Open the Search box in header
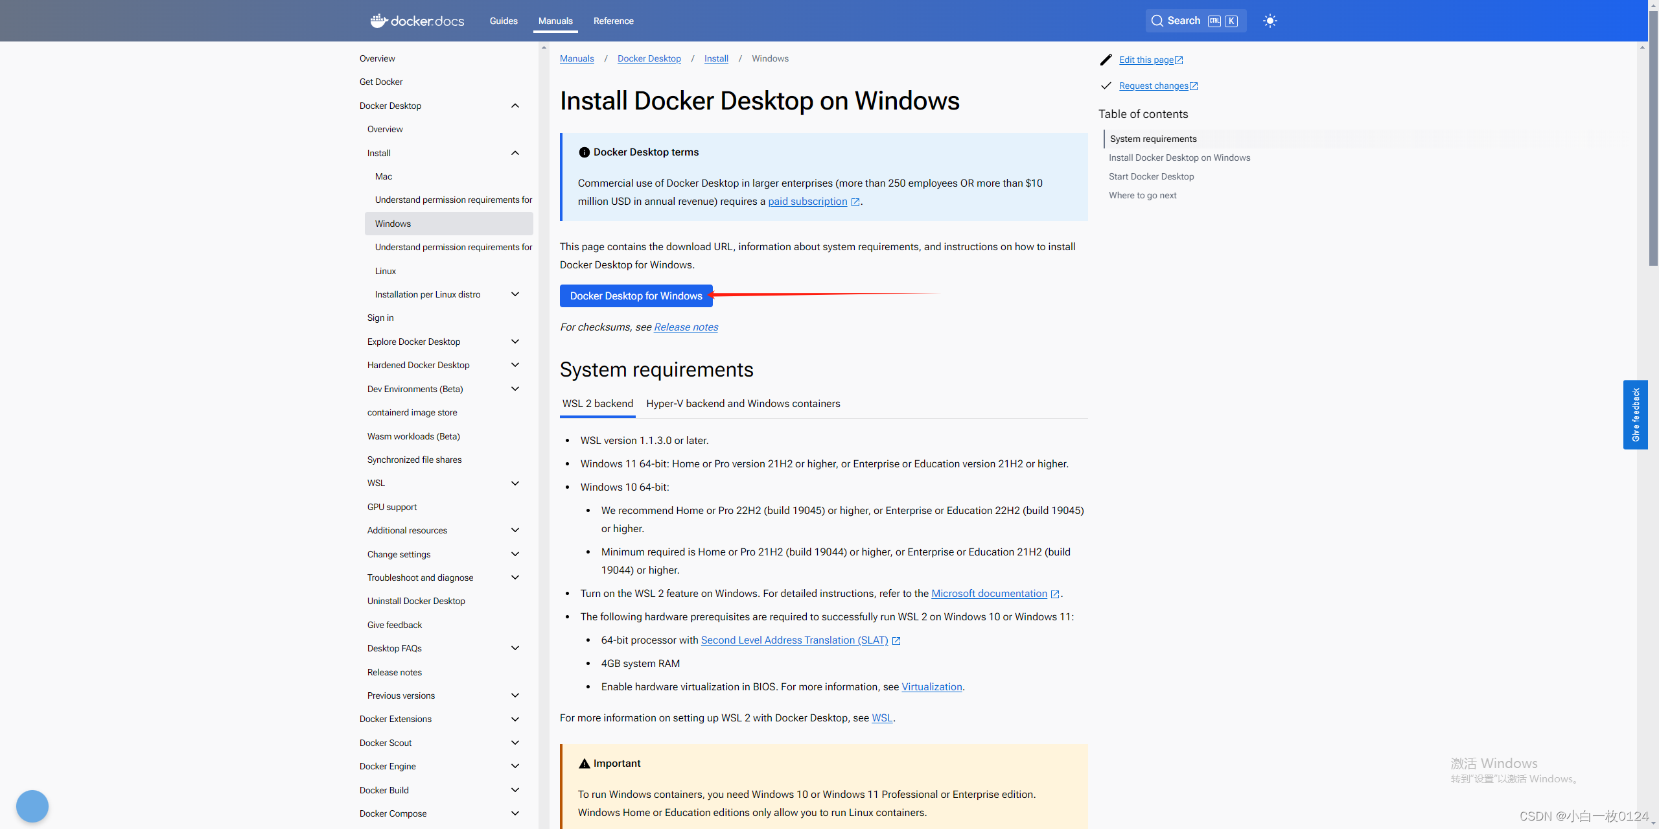This screenshot has height=829, width=1659. click(x=1195, y=21)
